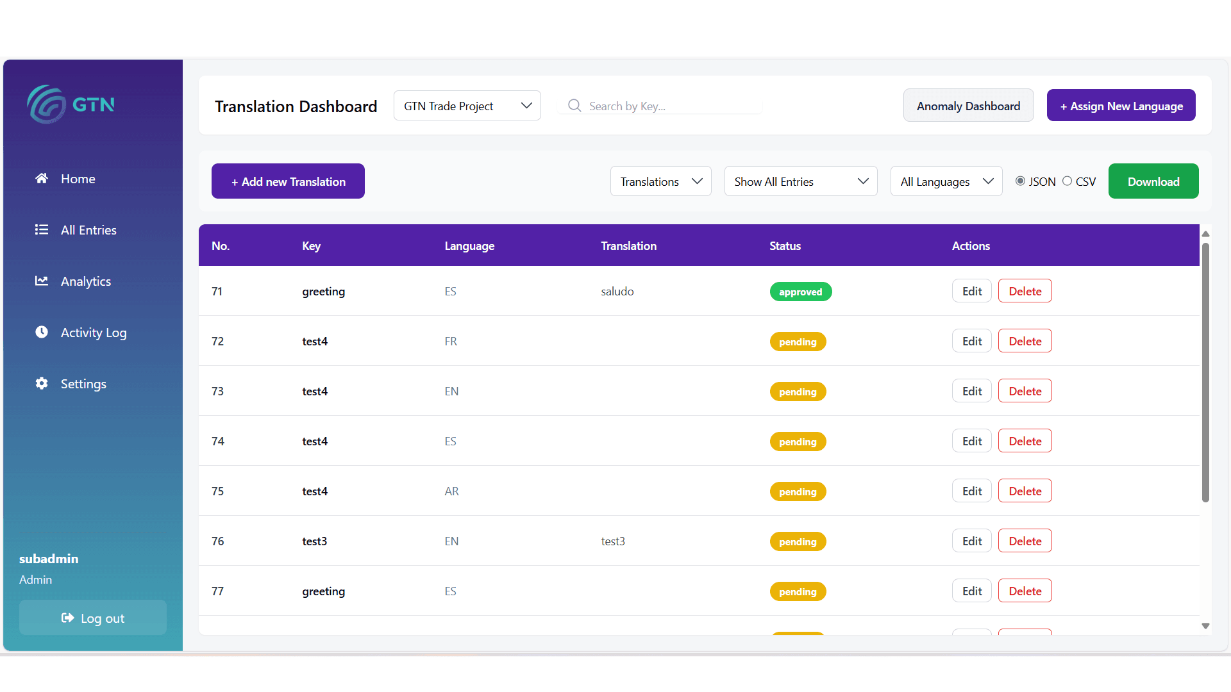Click the green Download button
1231x692 pixels.
point(1153,181)
